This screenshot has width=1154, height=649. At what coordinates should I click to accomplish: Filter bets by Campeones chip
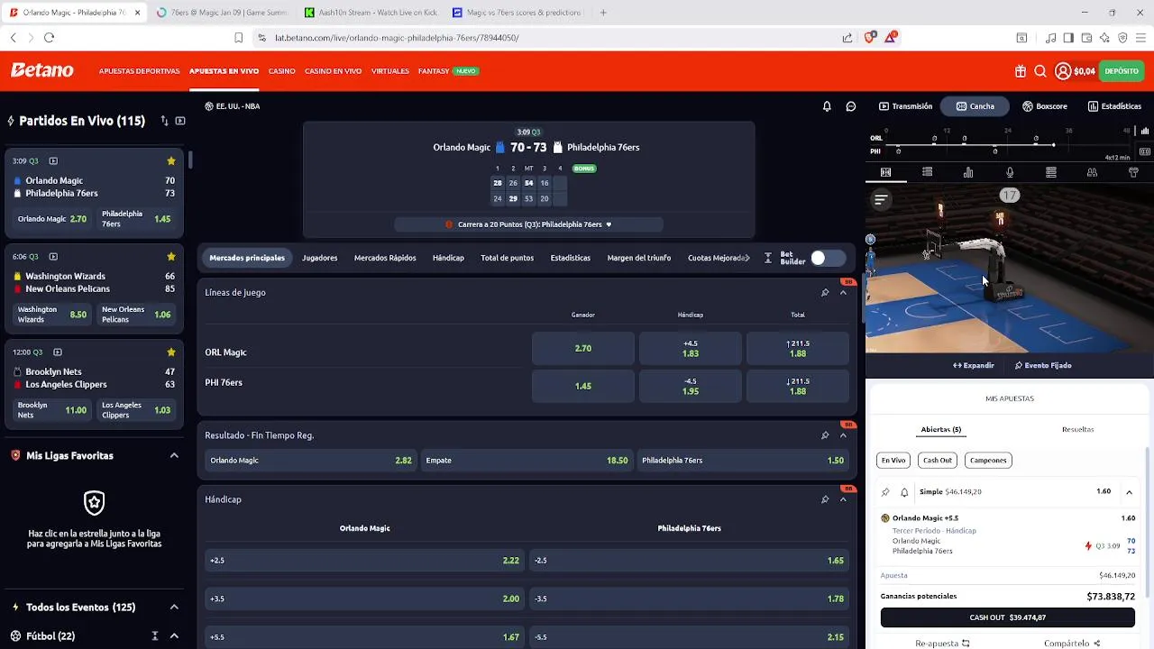(x=988, y=461)
